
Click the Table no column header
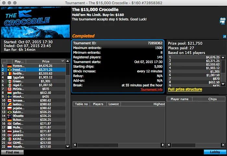[81, 104]
